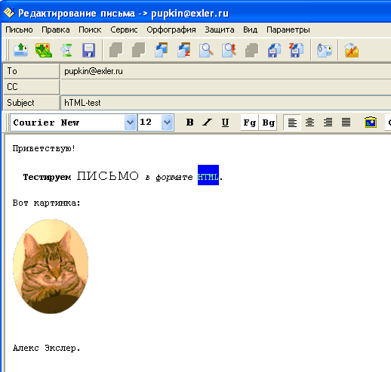Image resolution: width=391 pixels, height=372 pixels.
Task: Click the send message icon
Action: (20, 50)
